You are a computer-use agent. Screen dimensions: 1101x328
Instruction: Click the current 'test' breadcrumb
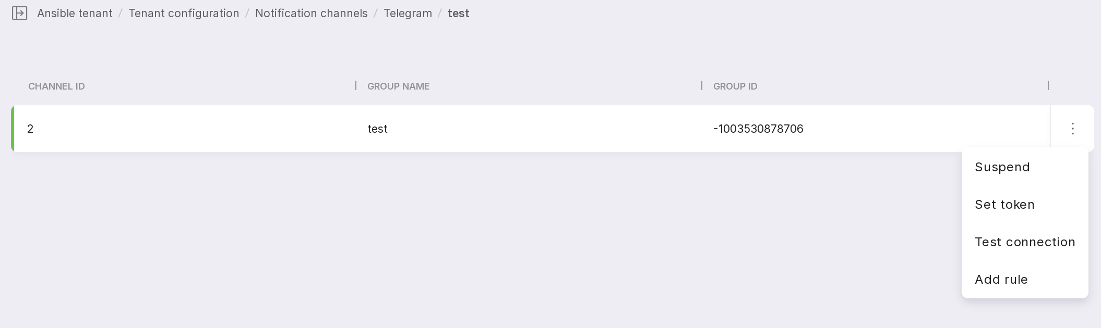tap(458, 13)
